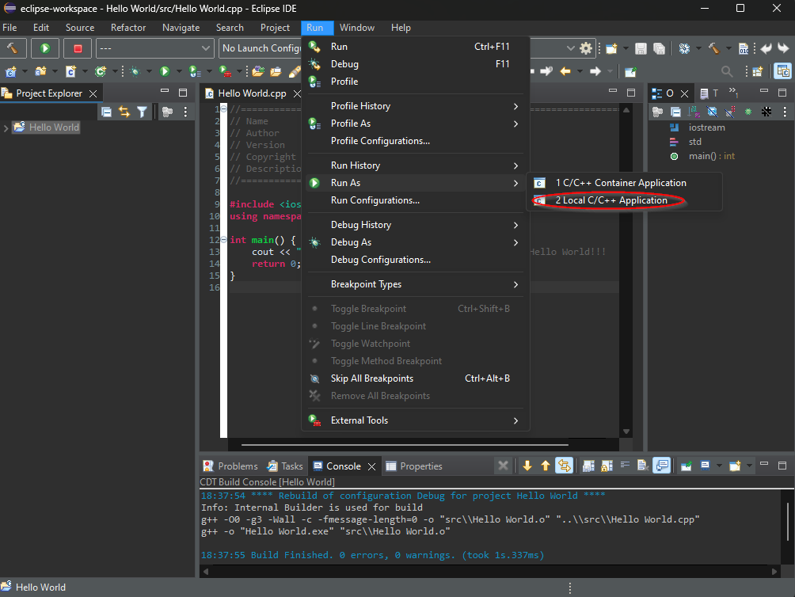Click the Open Perspective icon
The height and width of the screenshot is (597, 795).
pos(758,71)
